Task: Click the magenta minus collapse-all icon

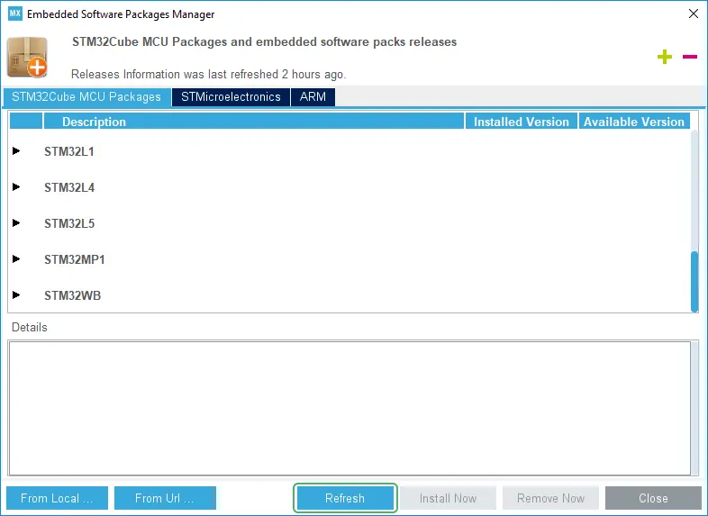Action: click(690, 57)
